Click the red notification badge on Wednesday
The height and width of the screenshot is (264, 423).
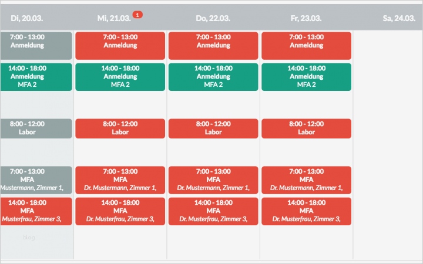137,14
